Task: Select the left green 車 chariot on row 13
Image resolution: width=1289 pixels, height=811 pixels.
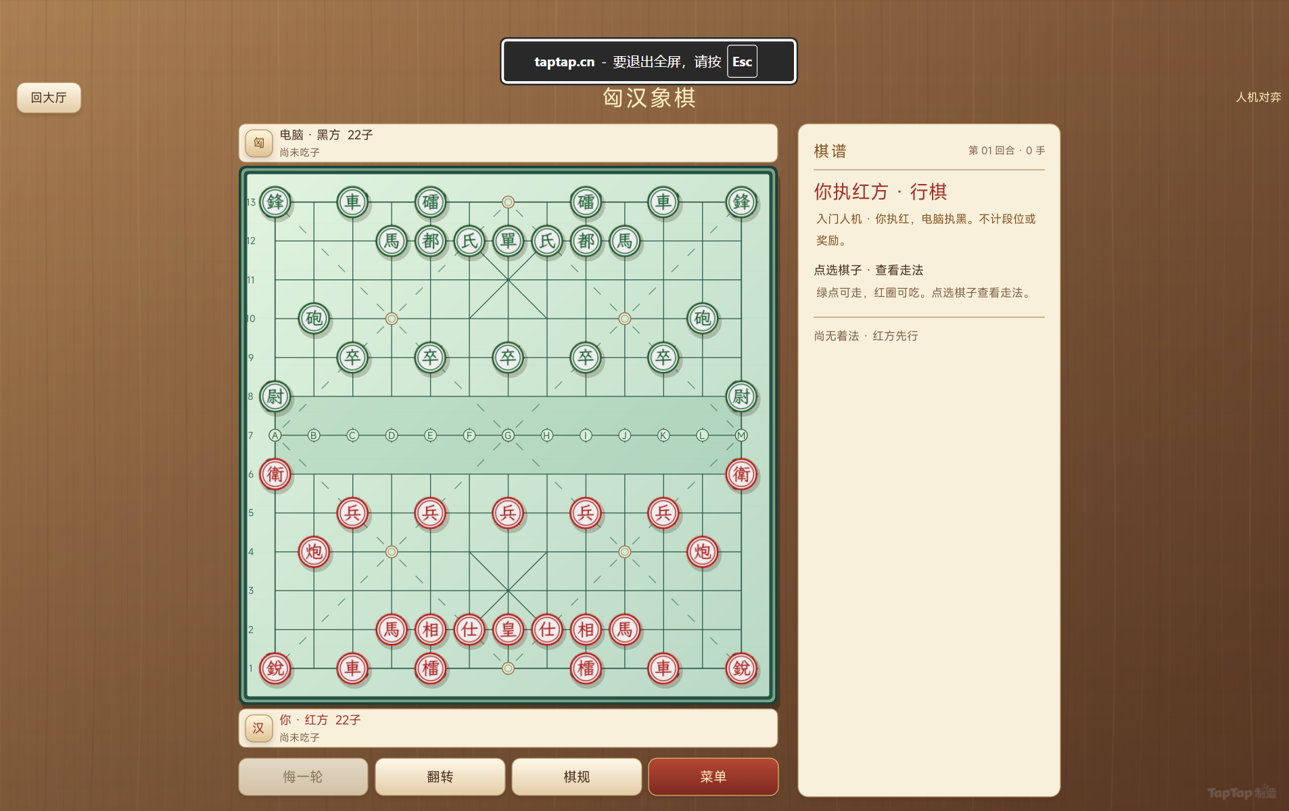Action: coord(352,202)
